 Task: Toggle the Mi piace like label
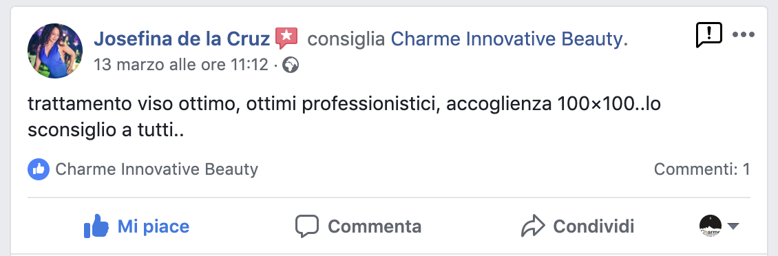(x=154, y=226)
